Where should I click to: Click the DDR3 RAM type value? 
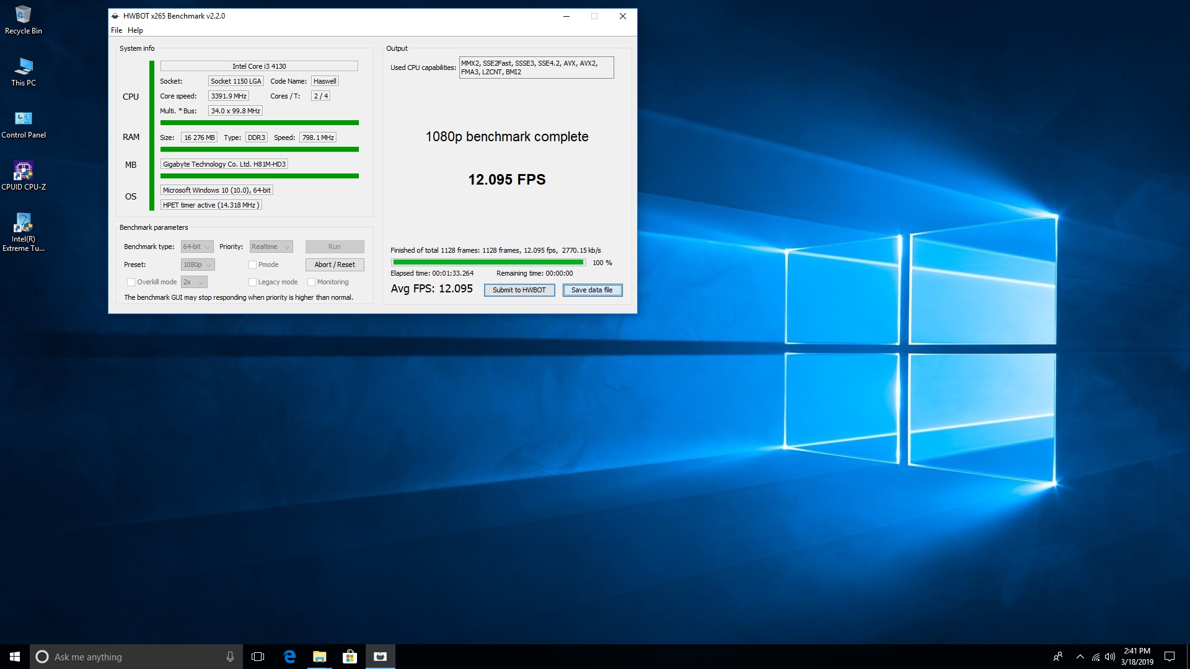point(257,138)
